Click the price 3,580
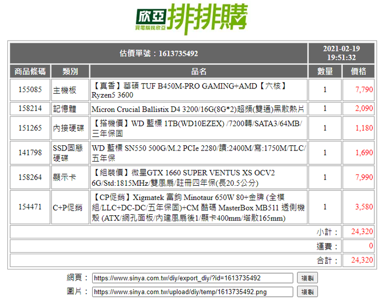This screenshot has height=300, width=379. tap(364, 207)
